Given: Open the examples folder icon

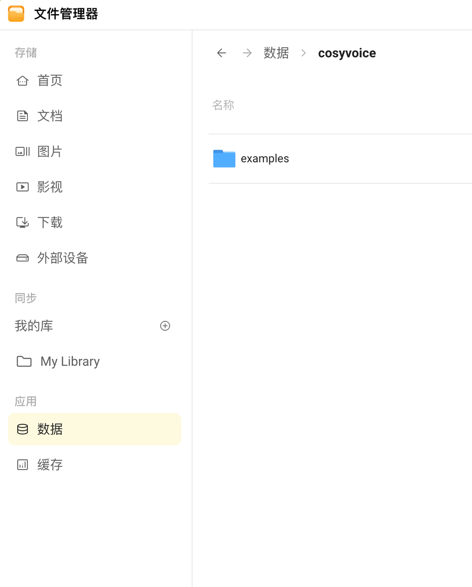Looking at the screenshot, I should (x=224, y=159).
